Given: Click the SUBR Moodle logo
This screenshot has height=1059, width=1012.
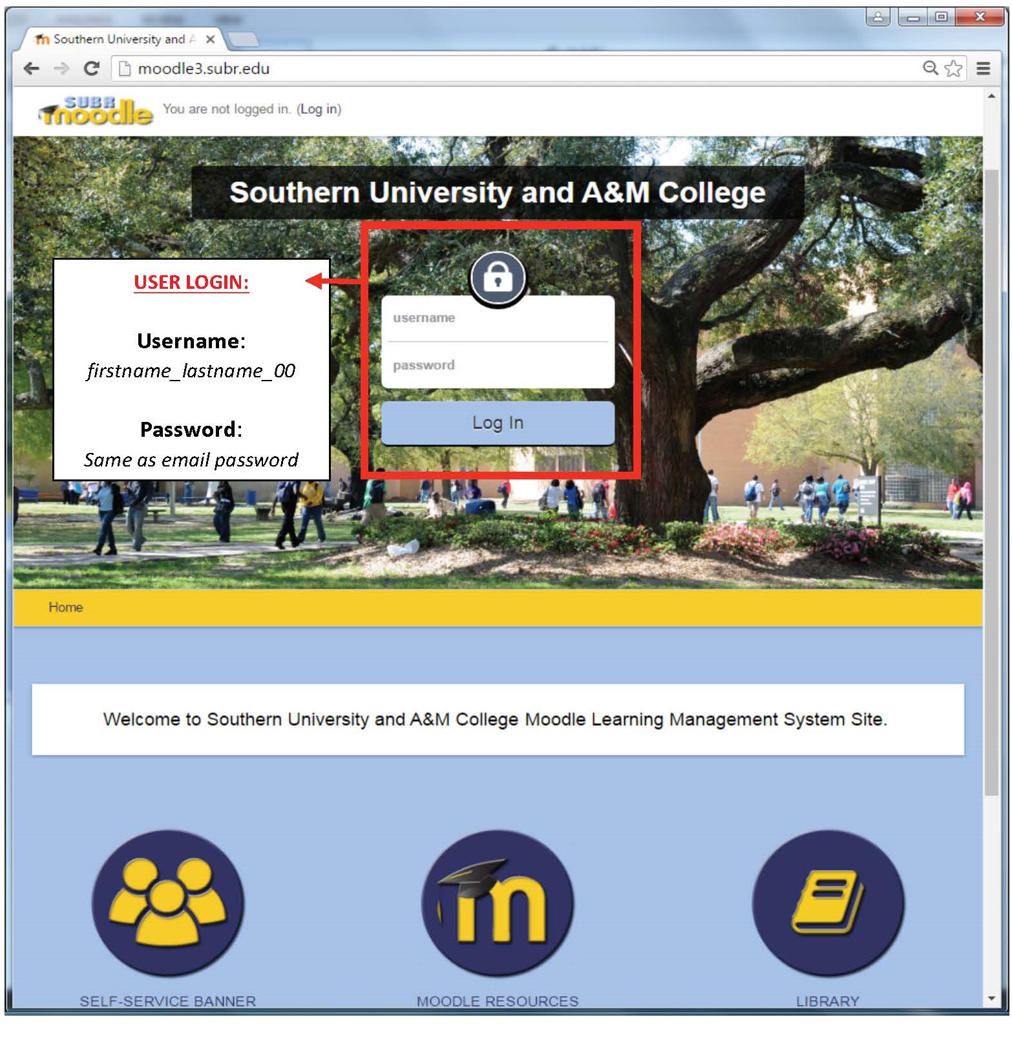Looking at the screenshot, I should click(96, 111).
